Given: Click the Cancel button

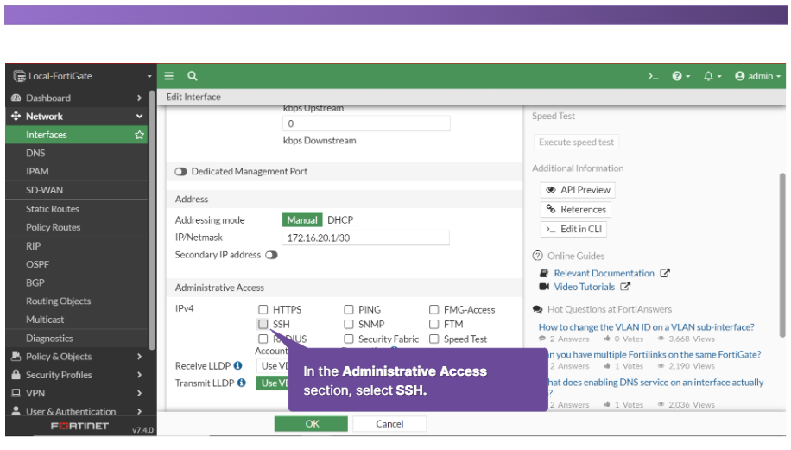Looking at the screenshot, I should 389,424.
